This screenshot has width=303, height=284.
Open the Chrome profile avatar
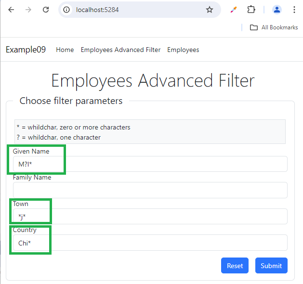point(277,10)
